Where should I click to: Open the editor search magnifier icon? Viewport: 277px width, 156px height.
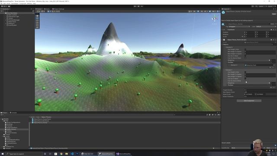256,6
